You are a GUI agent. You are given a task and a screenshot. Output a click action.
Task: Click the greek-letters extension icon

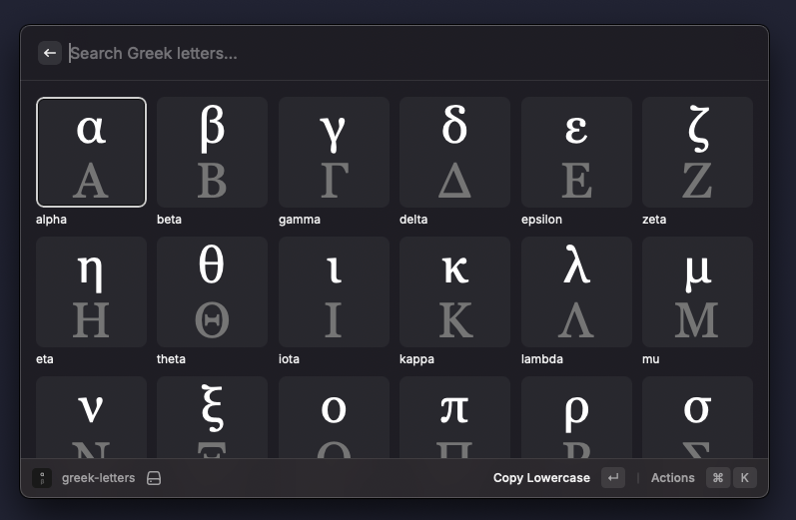pyautogui.click(x=42, y=478)
